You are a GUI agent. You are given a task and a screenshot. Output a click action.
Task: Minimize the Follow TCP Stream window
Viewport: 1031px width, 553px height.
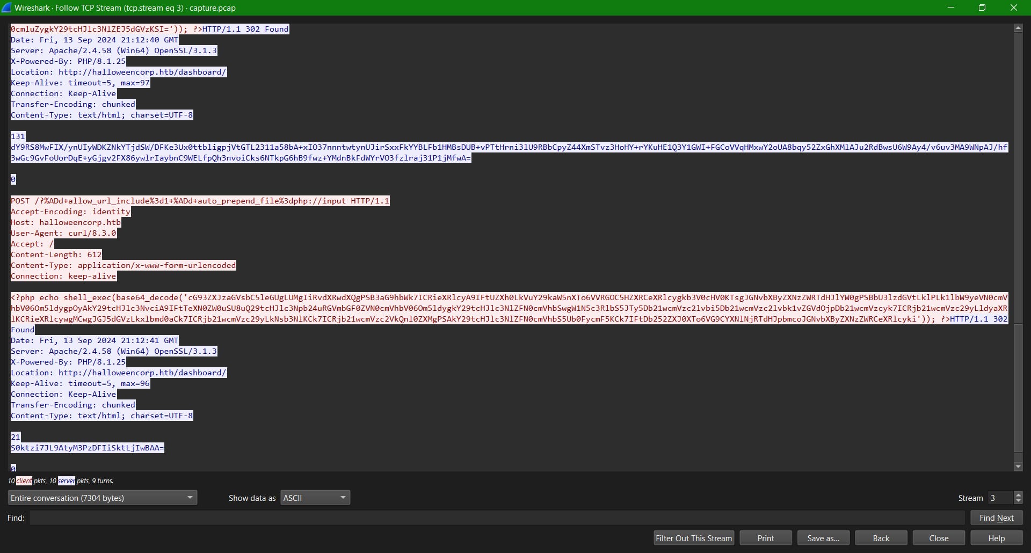pyautogui.click(x=951, y=8)
